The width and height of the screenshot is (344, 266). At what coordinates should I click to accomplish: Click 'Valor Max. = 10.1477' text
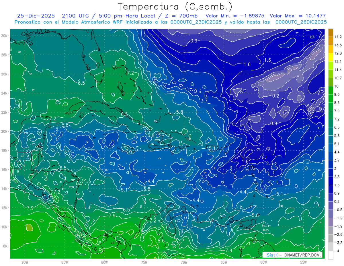coord(298,16)
